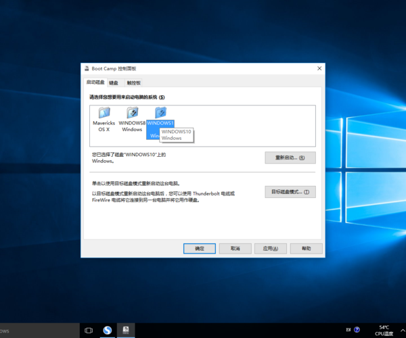Click the Boot Camp 控制面板 window title
The width and height of the screenshot is (406, 338).
tap(114, 68)
